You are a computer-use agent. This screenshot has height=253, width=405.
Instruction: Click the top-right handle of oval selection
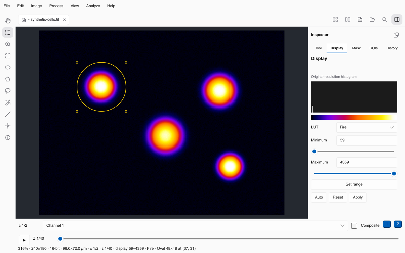pos(126,62)
